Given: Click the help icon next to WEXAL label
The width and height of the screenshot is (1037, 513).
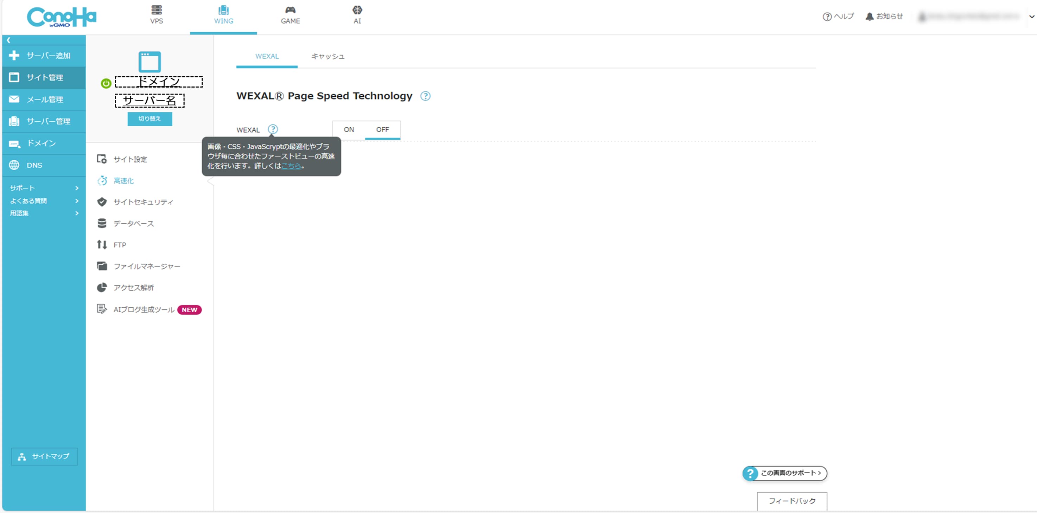Looking at the screenshot, I should pyautogui.click(x=273, y=129).
